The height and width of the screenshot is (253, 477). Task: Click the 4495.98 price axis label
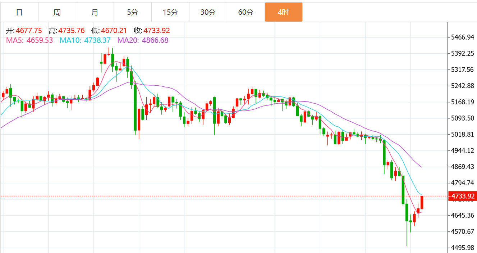(462, 248)
